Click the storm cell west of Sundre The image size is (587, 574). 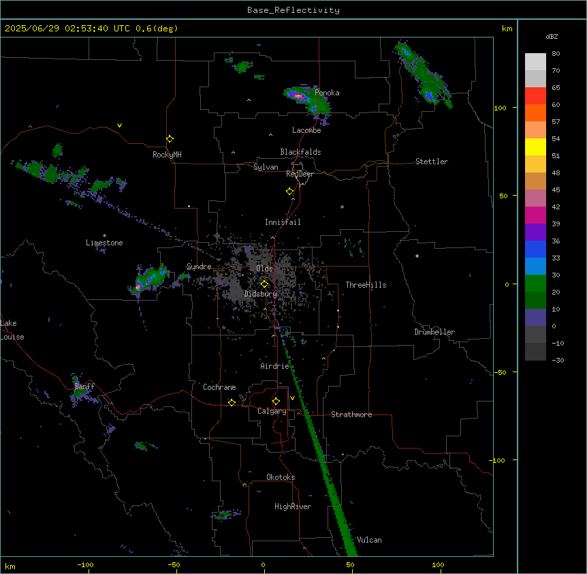148,280
